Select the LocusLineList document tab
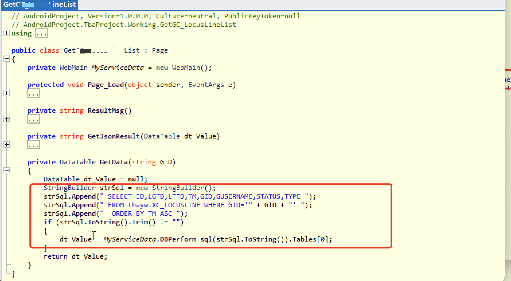 pyautogui.click(x=40, y=5)
